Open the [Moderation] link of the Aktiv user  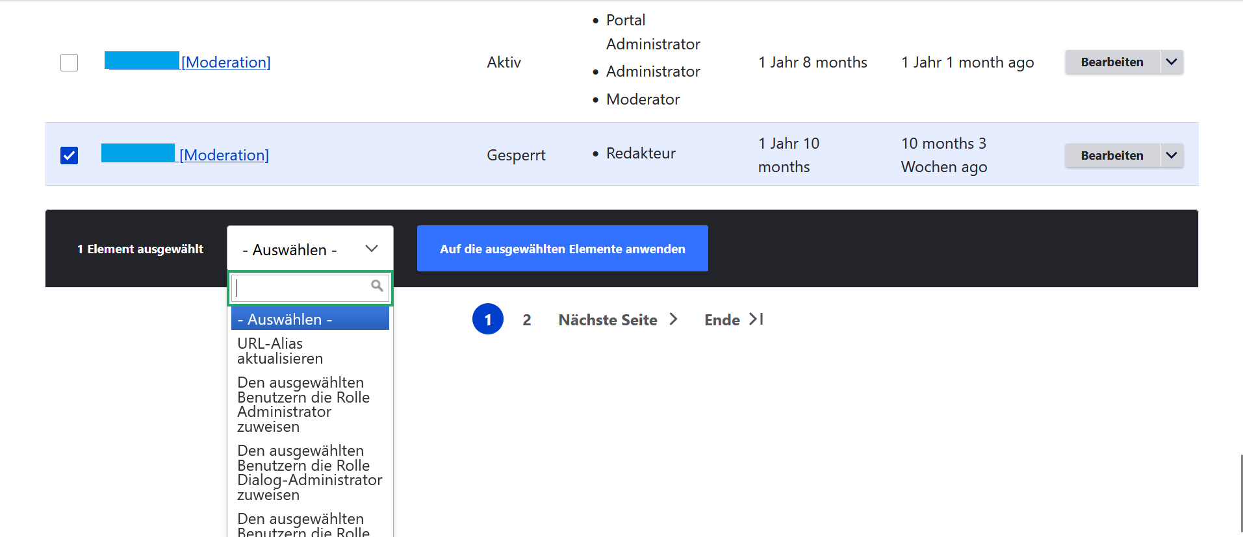(226, 62)
